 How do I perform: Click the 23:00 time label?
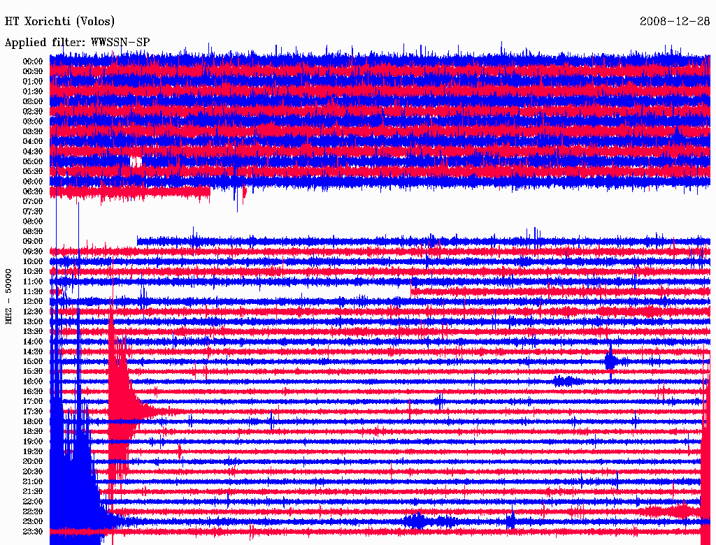coord(32,522)
